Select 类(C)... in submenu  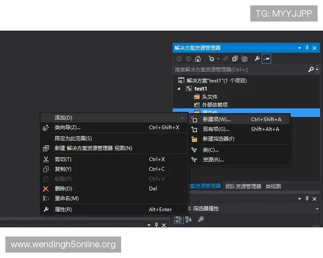click(239, 150)
